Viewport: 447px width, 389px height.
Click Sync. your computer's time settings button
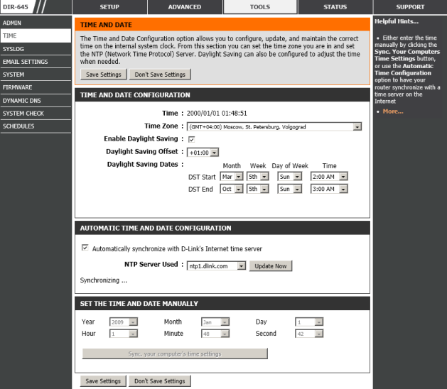coord(175,354)
